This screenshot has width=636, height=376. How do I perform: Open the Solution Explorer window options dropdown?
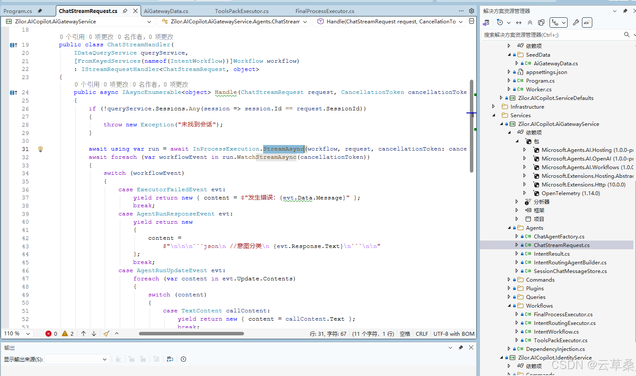click(x=615, y=11)
